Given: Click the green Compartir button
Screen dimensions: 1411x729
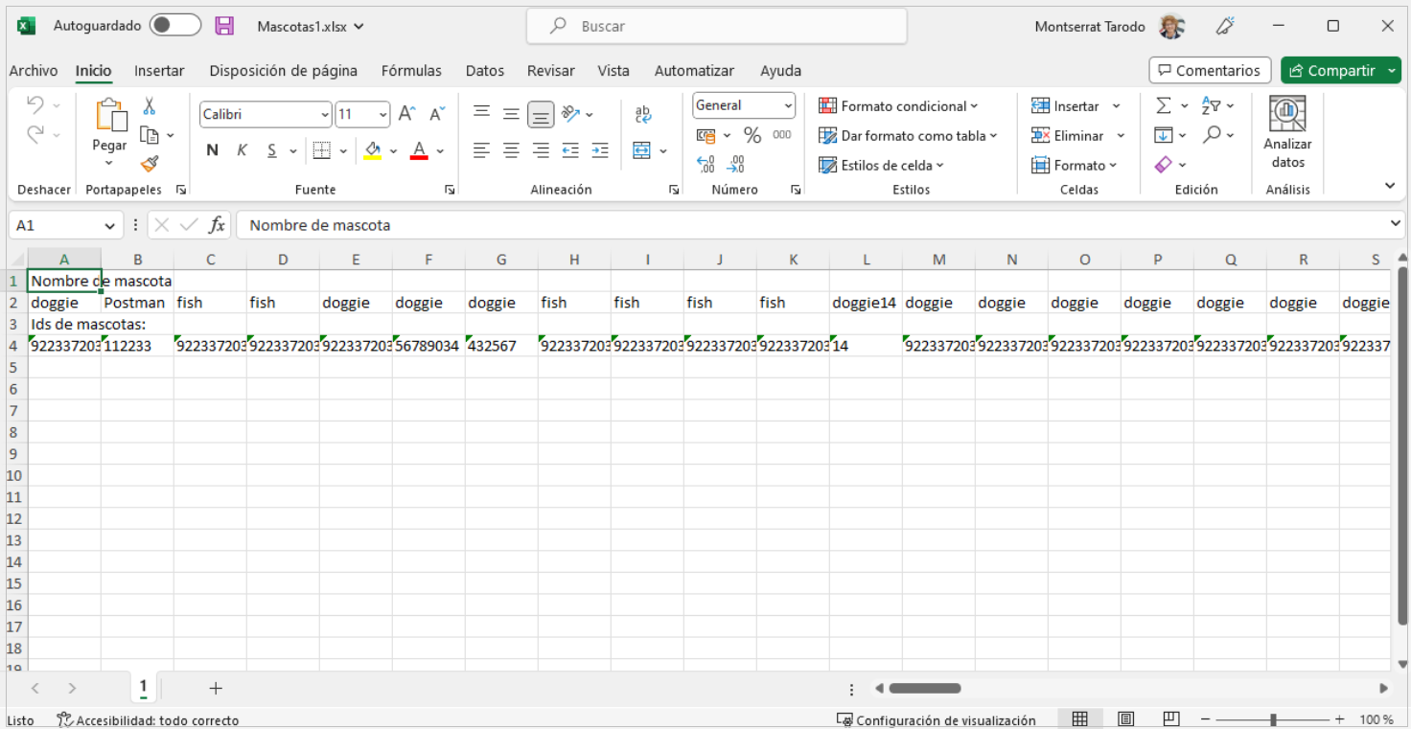Looking at the screenshot, I should pyautogui.click(x=1340, y=70).
